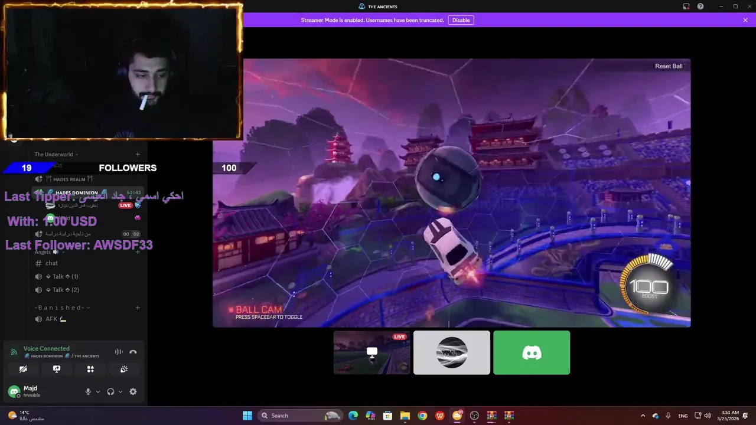This screenshot has width=756, height=425.
Task: Click THE ANCIENTS server title
Action: click(378, 6)
